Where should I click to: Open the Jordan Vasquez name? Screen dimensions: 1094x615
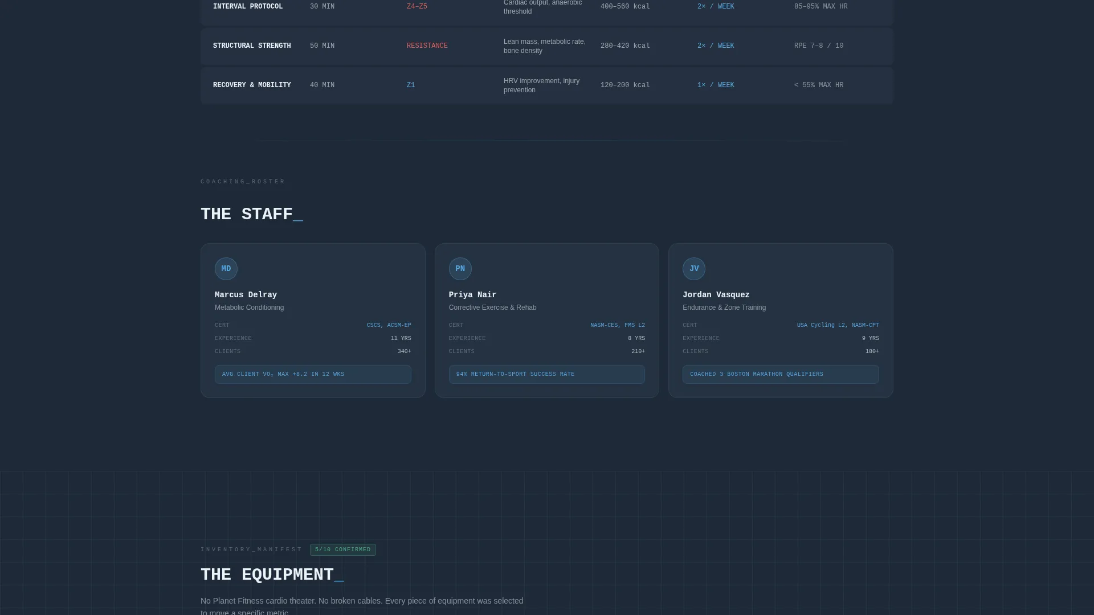(x=716, y=295)
